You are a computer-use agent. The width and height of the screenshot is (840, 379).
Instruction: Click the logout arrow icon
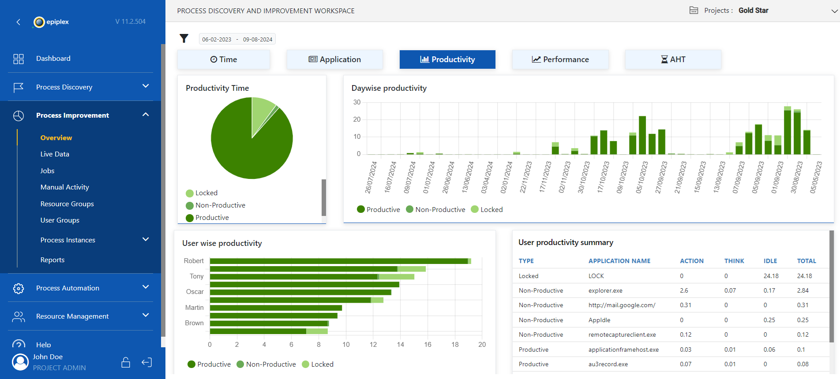[x=147, y=362]
